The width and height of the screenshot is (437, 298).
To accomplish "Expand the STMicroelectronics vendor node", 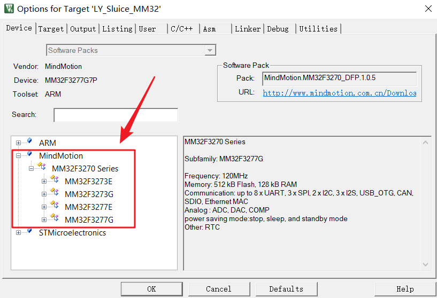I will [x=18, y=232].
